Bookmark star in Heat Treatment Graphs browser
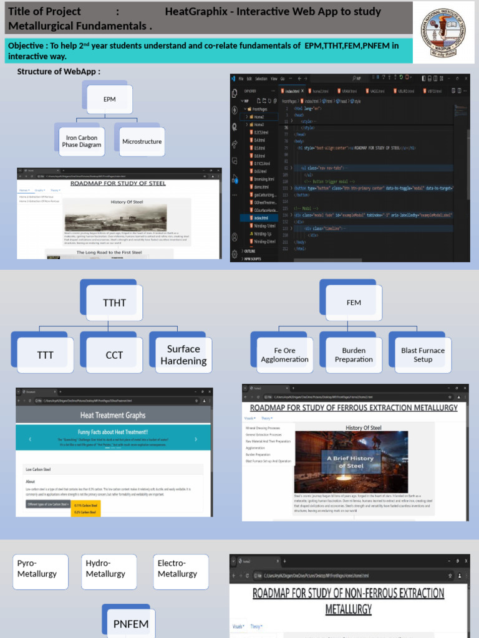Image resolution: width=479 pixels, height=638 pixels. click(x=197, y=401)
